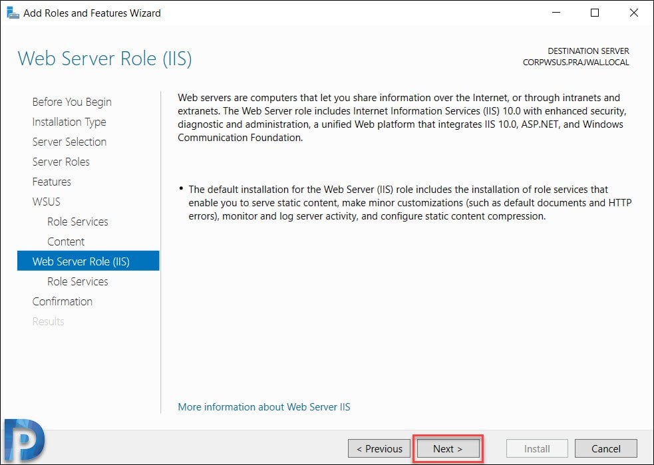Cancel the Add Roles wizard
Image resolution: width=654 pixels, height=465 pixels.
coord(605,449)
